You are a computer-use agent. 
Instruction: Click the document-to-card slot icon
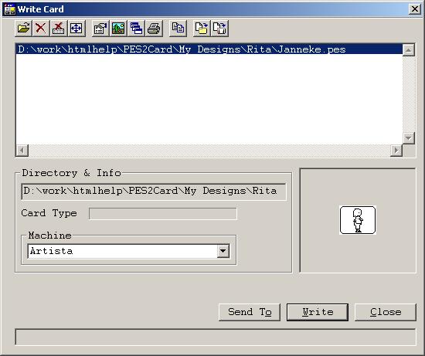coord(219,28)
